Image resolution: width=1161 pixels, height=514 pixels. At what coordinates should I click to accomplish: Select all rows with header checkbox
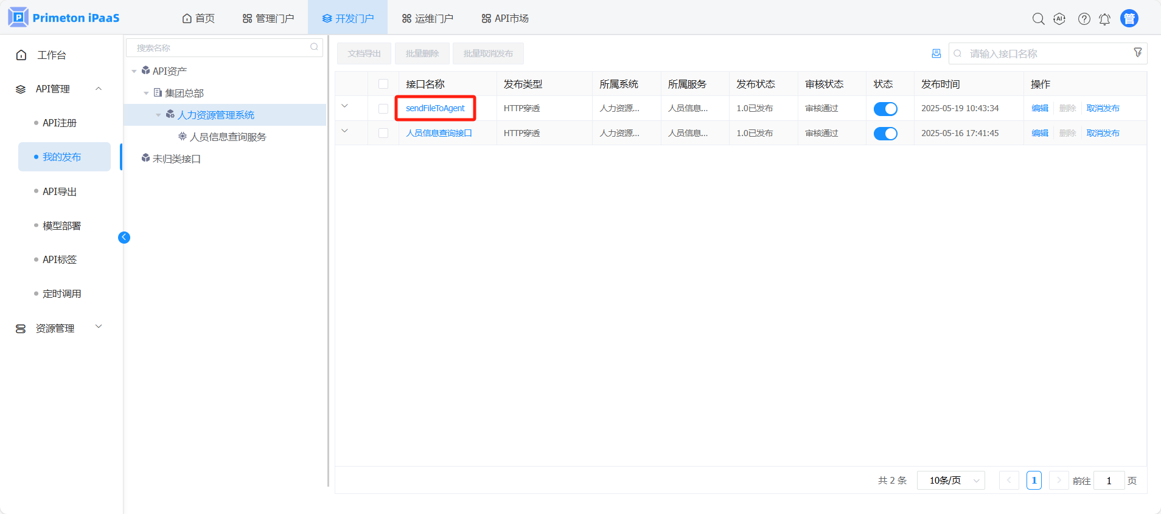(x=383, y=84)
